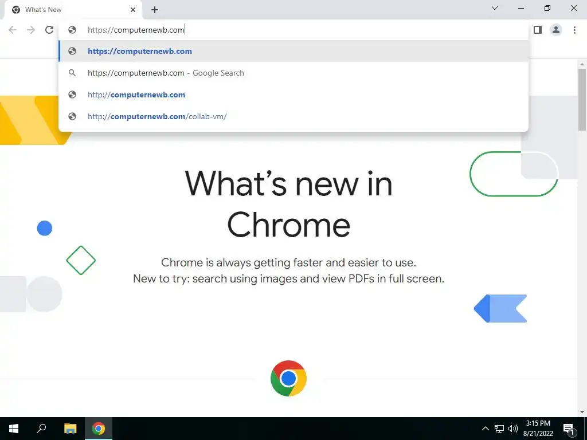
Task: Open the clock showing 3:15 PM
Action: 538,429
